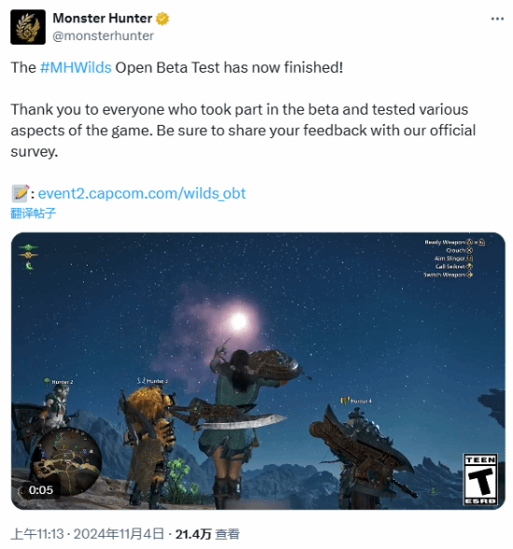Open the post timestamp 2024年11月4日
Viewport: 513px width, 549px height.
[118, 534]
